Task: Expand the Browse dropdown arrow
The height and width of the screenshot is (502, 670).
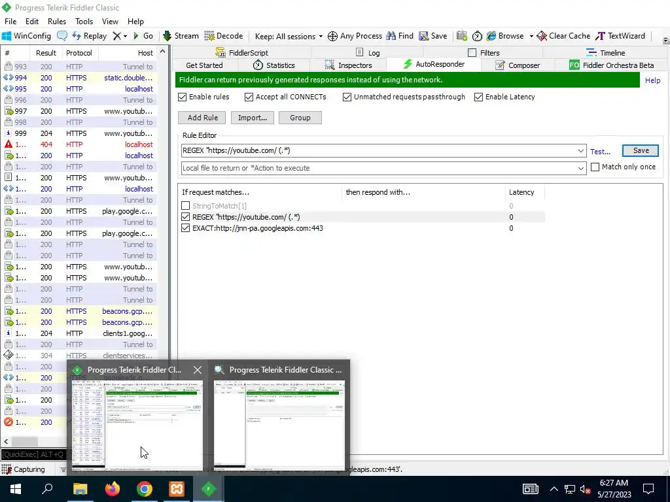Action: (531, 37)
